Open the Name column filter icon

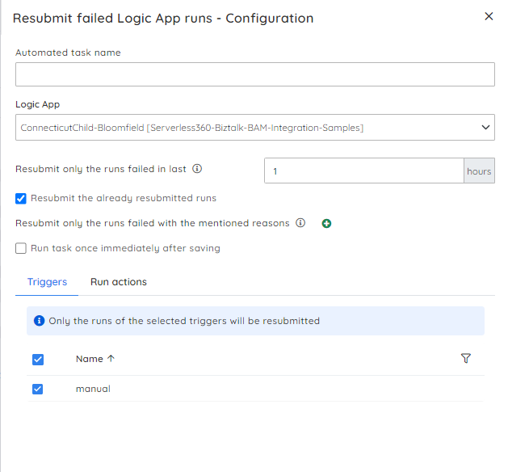pos(465,358)
